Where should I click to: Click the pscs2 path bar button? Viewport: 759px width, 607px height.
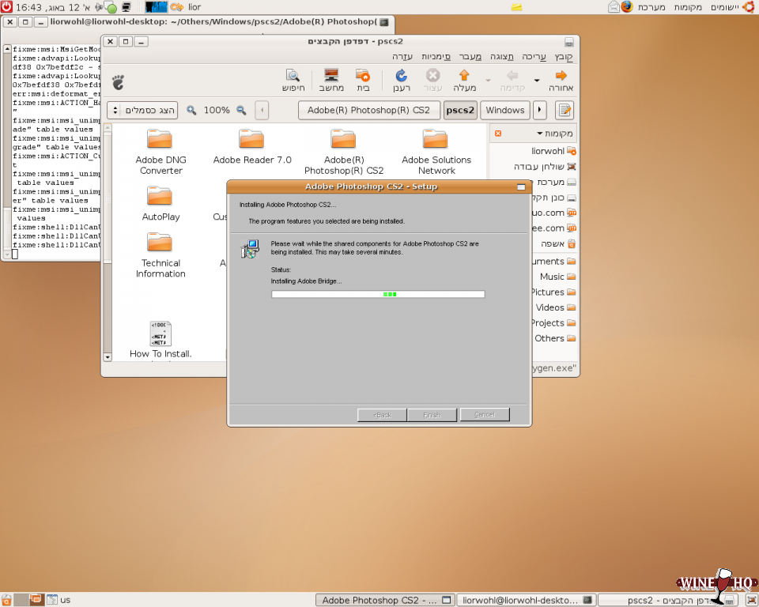(460, 111)
